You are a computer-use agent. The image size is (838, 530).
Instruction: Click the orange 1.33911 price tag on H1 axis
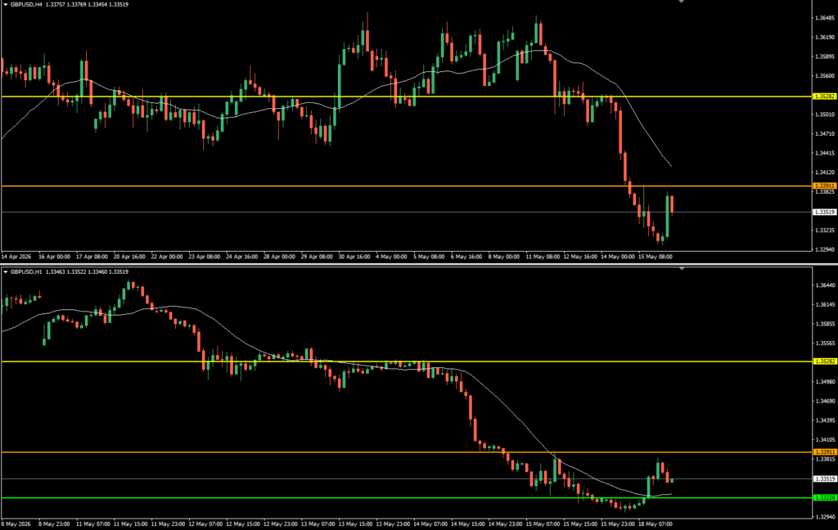pos(824,452)
